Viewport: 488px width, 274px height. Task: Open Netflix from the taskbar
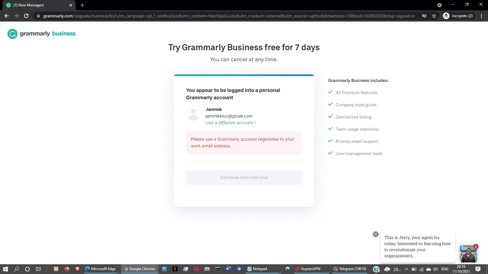click(175, 269)
